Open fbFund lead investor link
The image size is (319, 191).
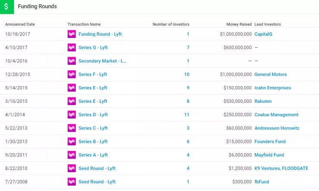(262, 182)
